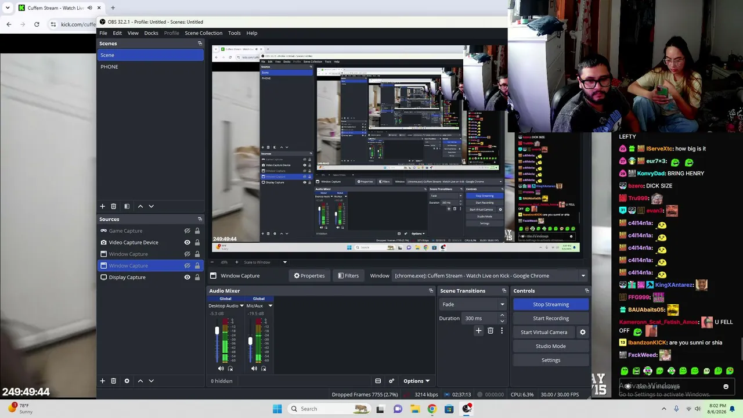Pop out the Scene Transitions dock
Screen dimensions: 743x418
[504, 291]
